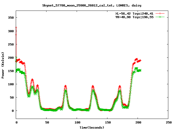174x130 pixels.
Task: Select the YR-48.98 Tsys:196.55 legend label
Action: [x=134, y=17]
